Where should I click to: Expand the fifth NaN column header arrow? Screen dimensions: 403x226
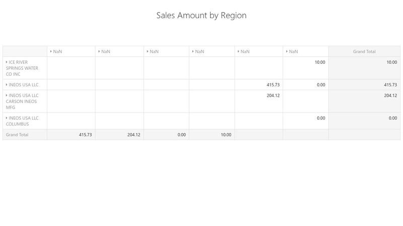coord(238,51)
